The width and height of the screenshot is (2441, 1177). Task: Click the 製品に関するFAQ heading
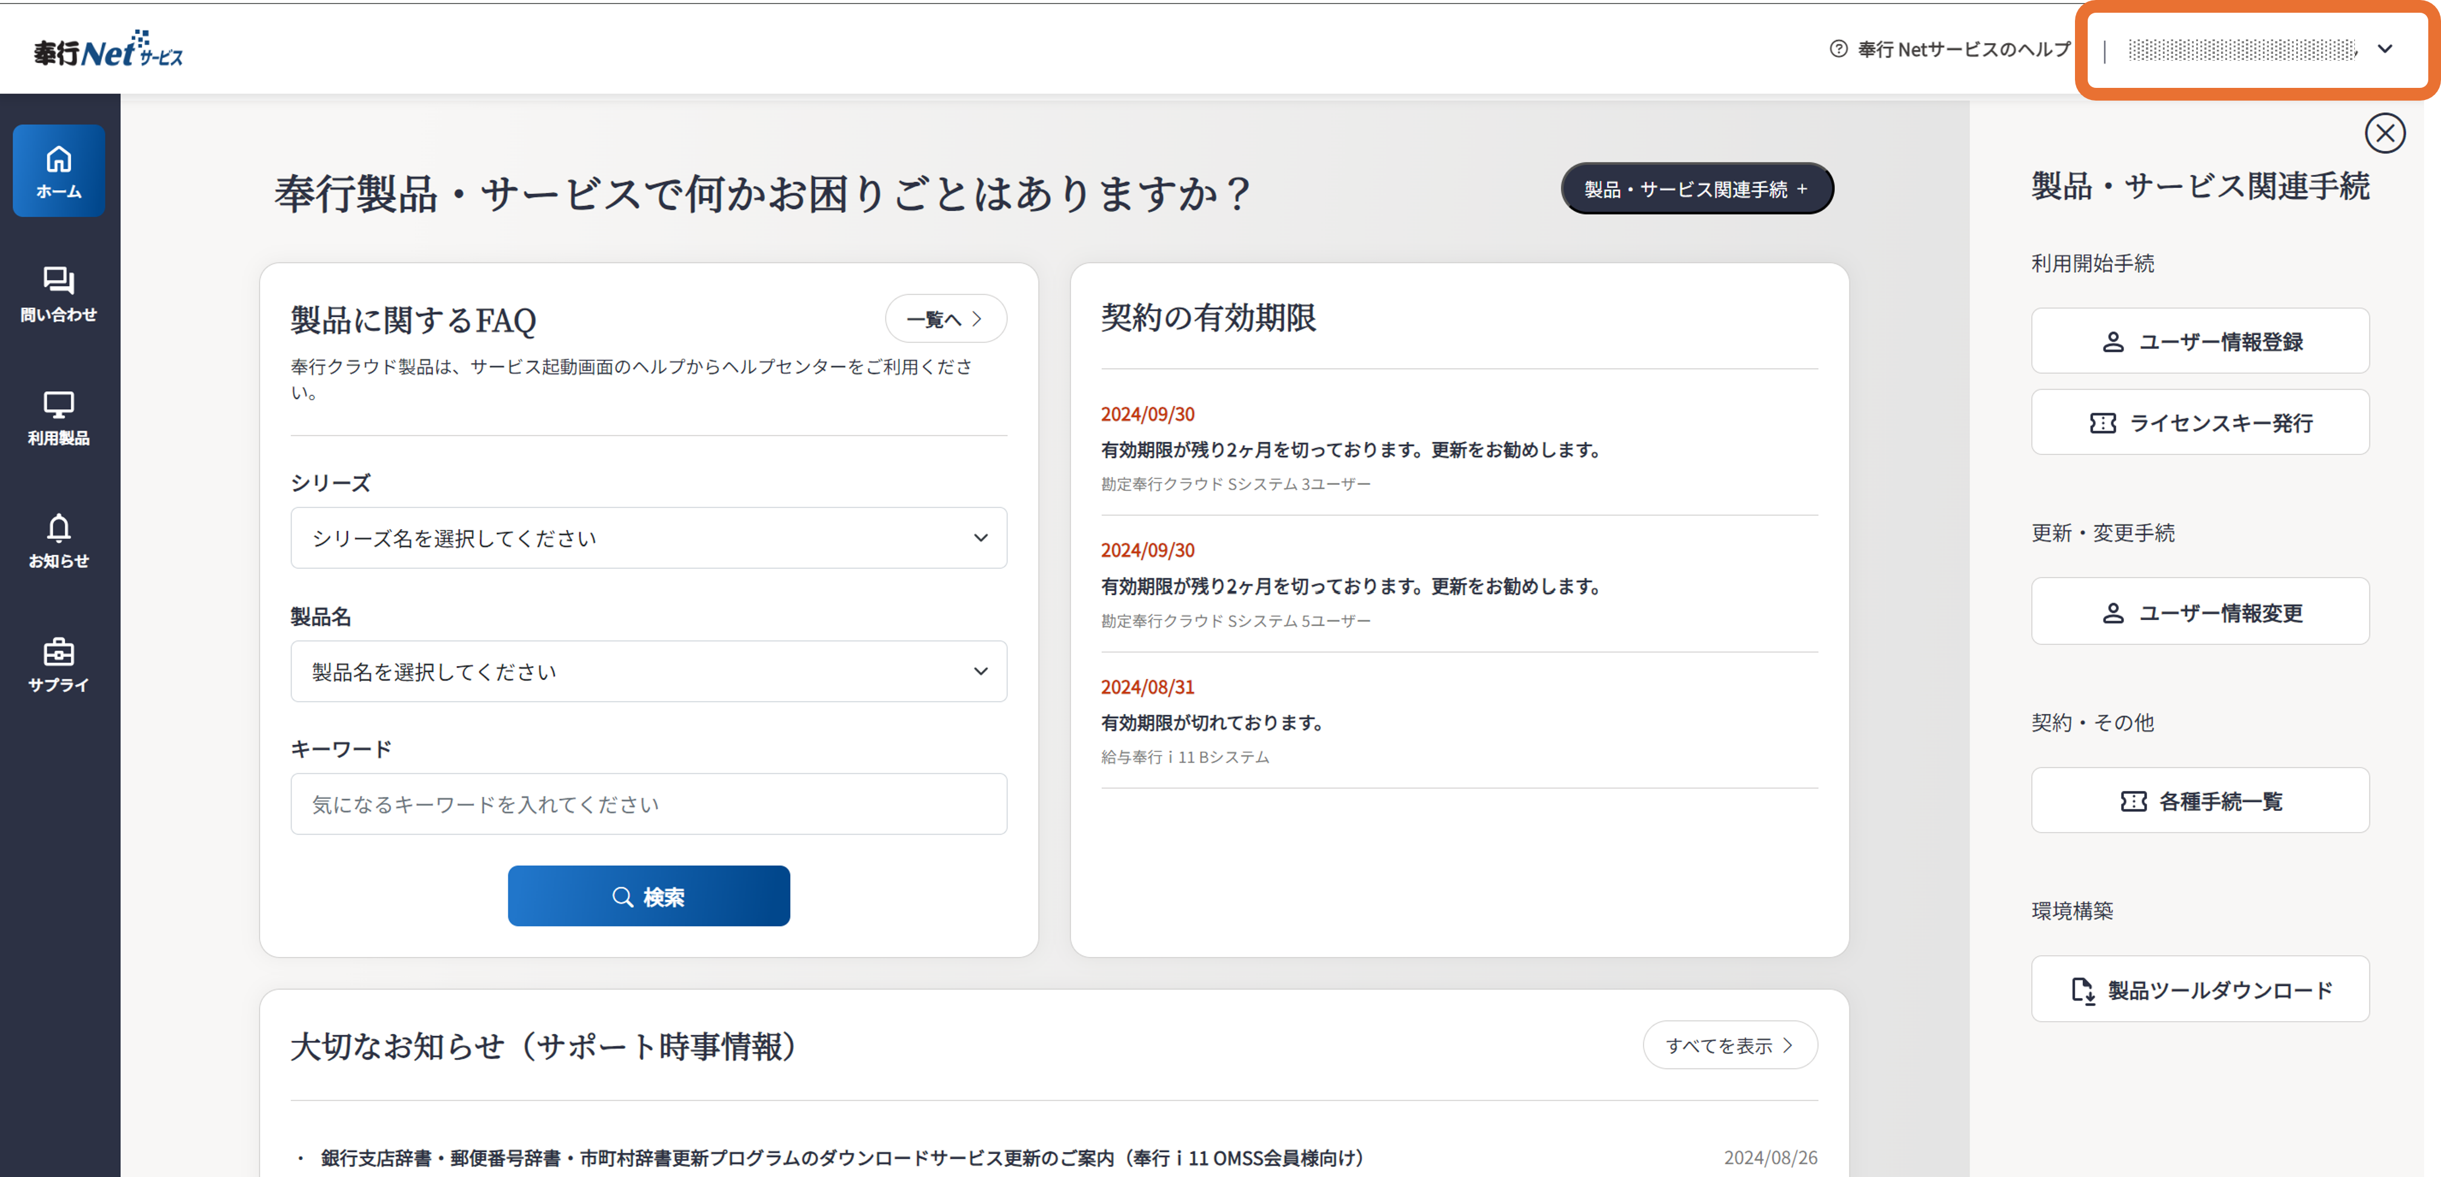[x=413, y=320]
